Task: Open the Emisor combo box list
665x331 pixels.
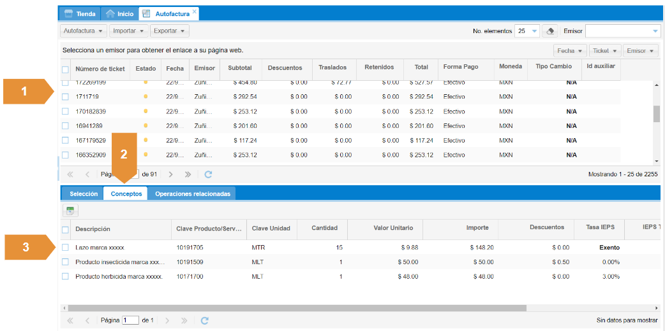Action: pos(655,31)
